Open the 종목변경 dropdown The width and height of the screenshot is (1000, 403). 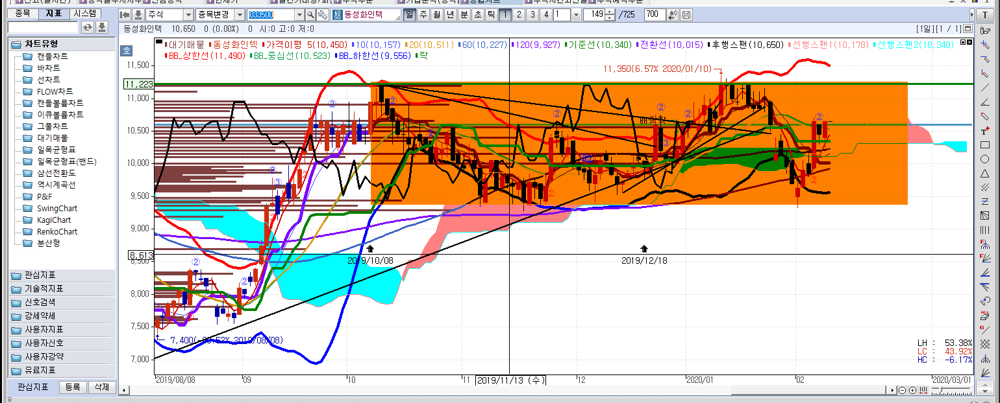240,14
